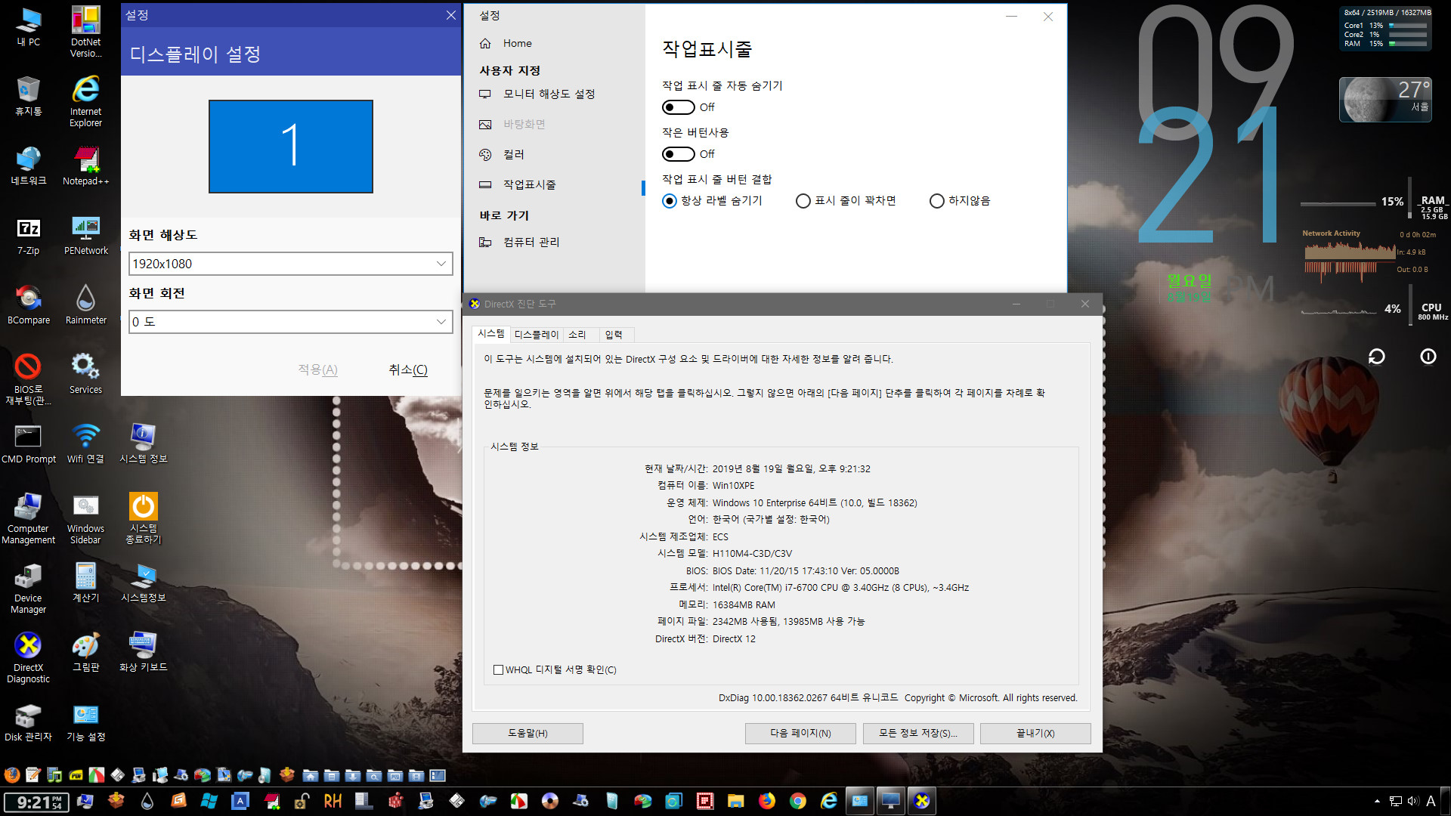Open CMD Prompt shortcut
This screenshot has height=816, width=1451.
[29, 444]
